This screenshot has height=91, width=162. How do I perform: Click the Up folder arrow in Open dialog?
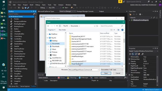click(x=57, y=26)
